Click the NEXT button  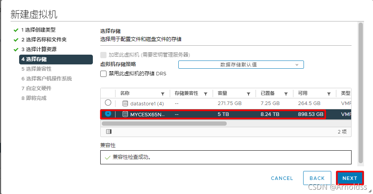pyautogui.click(x=350, y=178)
